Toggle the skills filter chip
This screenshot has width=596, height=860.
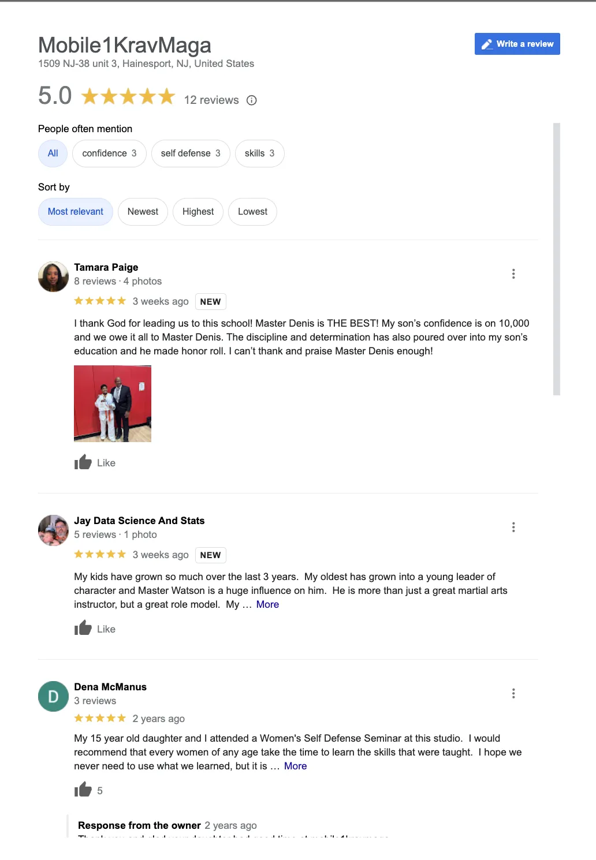[x=259, y=154]
